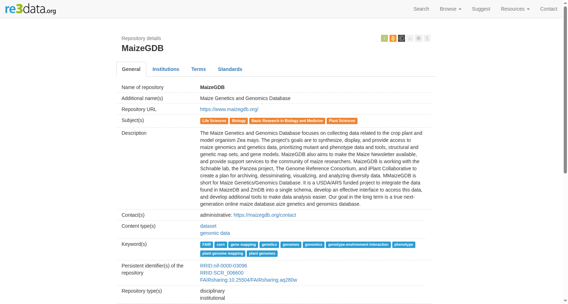Click the 'genomes' keyword tag
Viewport: 568px width, 304px height.
point(291,245)
